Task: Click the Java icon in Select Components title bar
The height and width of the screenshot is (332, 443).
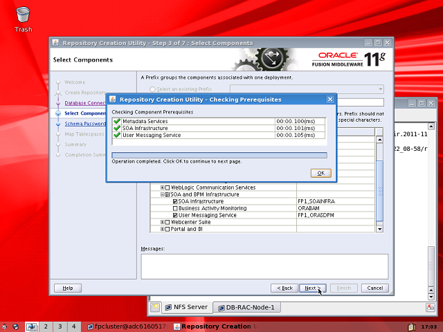Action: click(55, 43)
